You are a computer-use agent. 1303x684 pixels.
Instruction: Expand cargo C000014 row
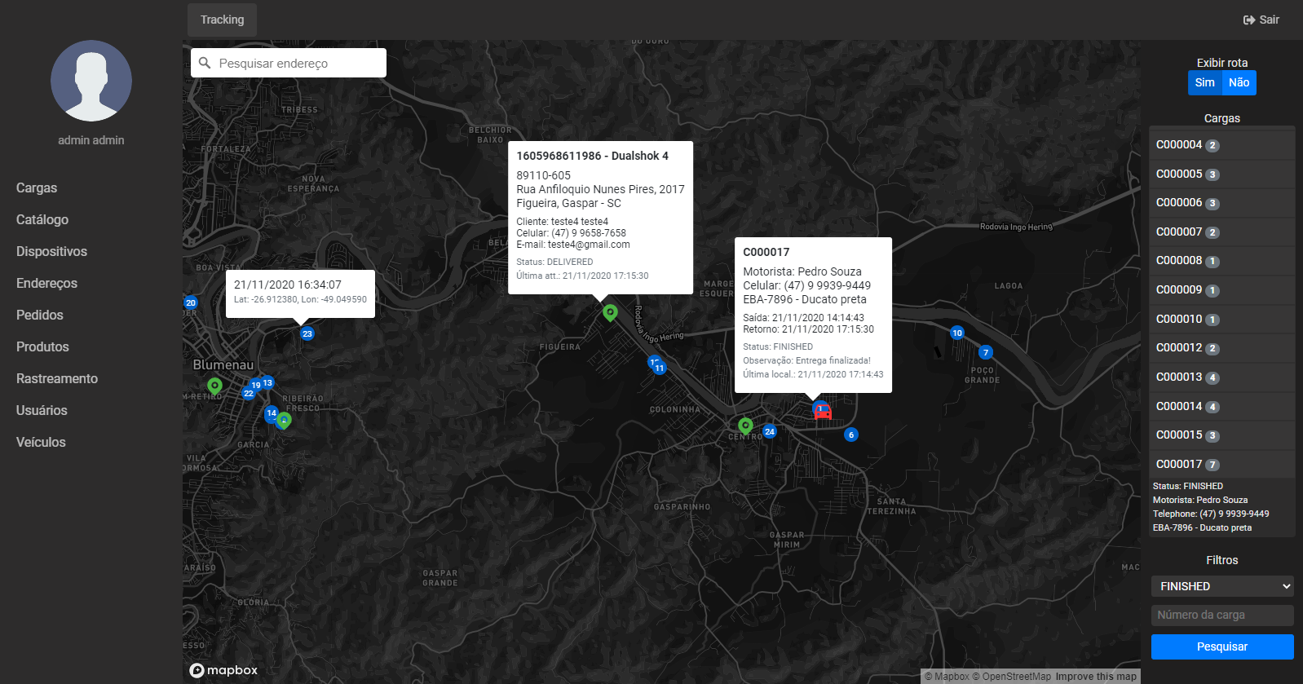point(1222,406)
